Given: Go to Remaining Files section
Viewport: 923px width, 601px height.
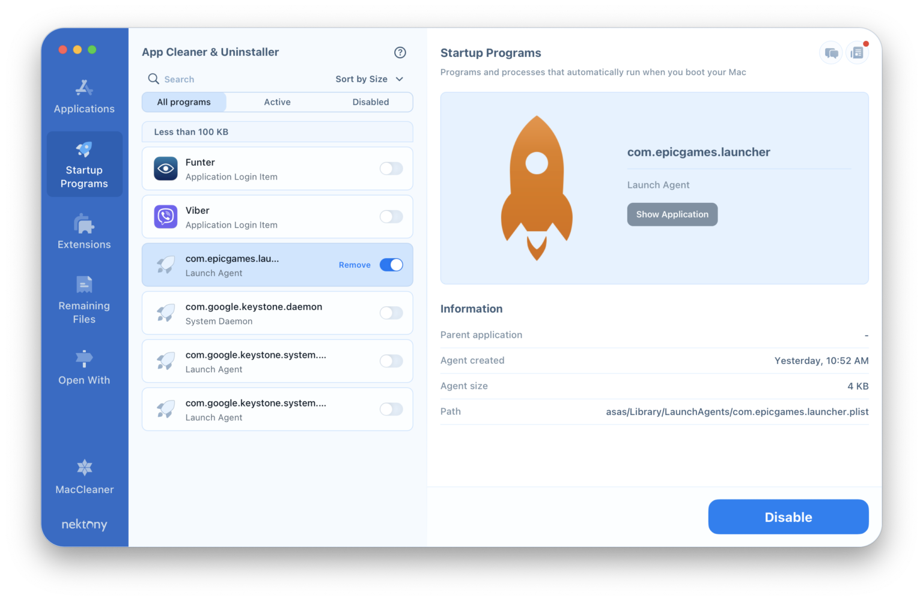Looking at the screenshot, I should pyautogui.click(x=84, y=300).
